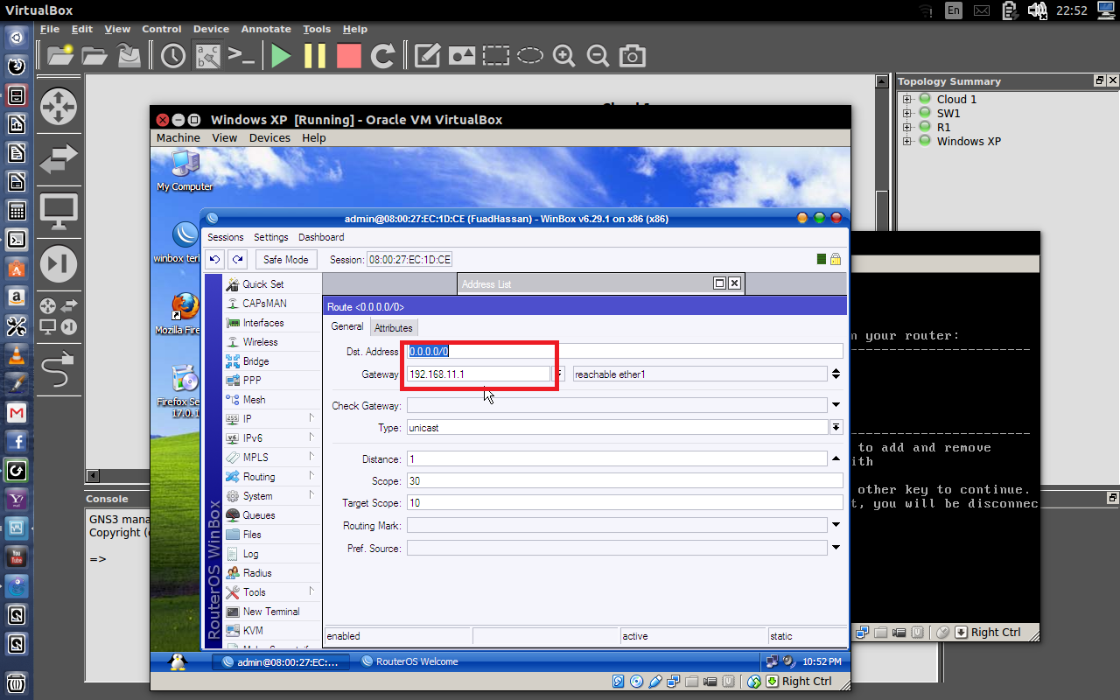Toggle show interface labels in GNS3 toolbar
The height and width of the screenshot is (700, 1120).
(207, 56)
